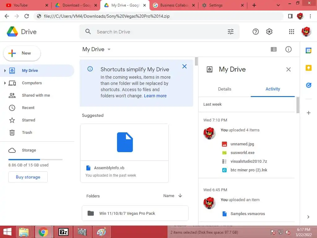
Task: Open AssemblyInfo.vb suggested file thumbnail
Action: pos(124,142)
